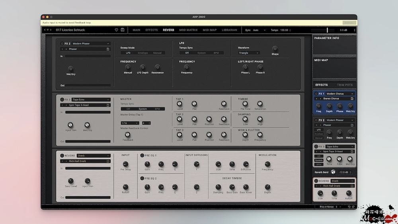Screen dimensions: 398x224
Task: Switch sidebar to TRIM POTS tab
Action: tap(345, 85)
